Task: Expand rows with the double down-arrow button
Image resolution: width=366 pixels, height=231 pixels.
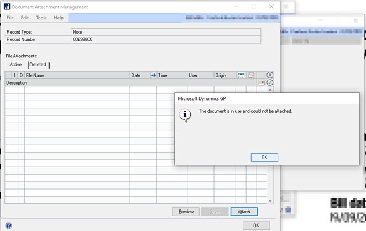Action: coord(270,82)
